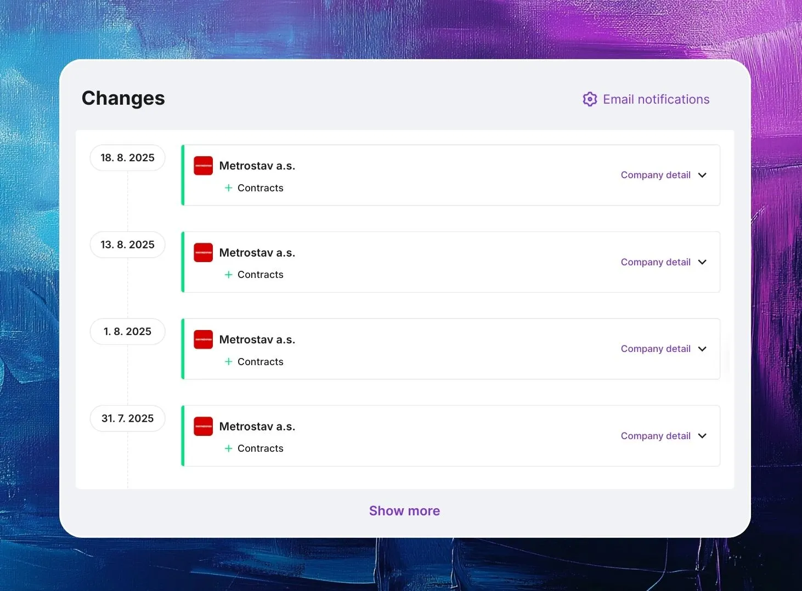Click Metrostav logo in 31. 7. 2025 entry

pyautogui.click(x=203, y=427)
